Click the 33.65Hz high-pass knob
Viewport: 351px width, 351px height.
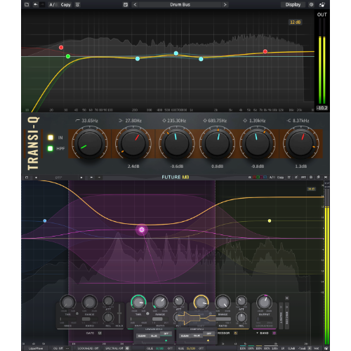(90, 143)
